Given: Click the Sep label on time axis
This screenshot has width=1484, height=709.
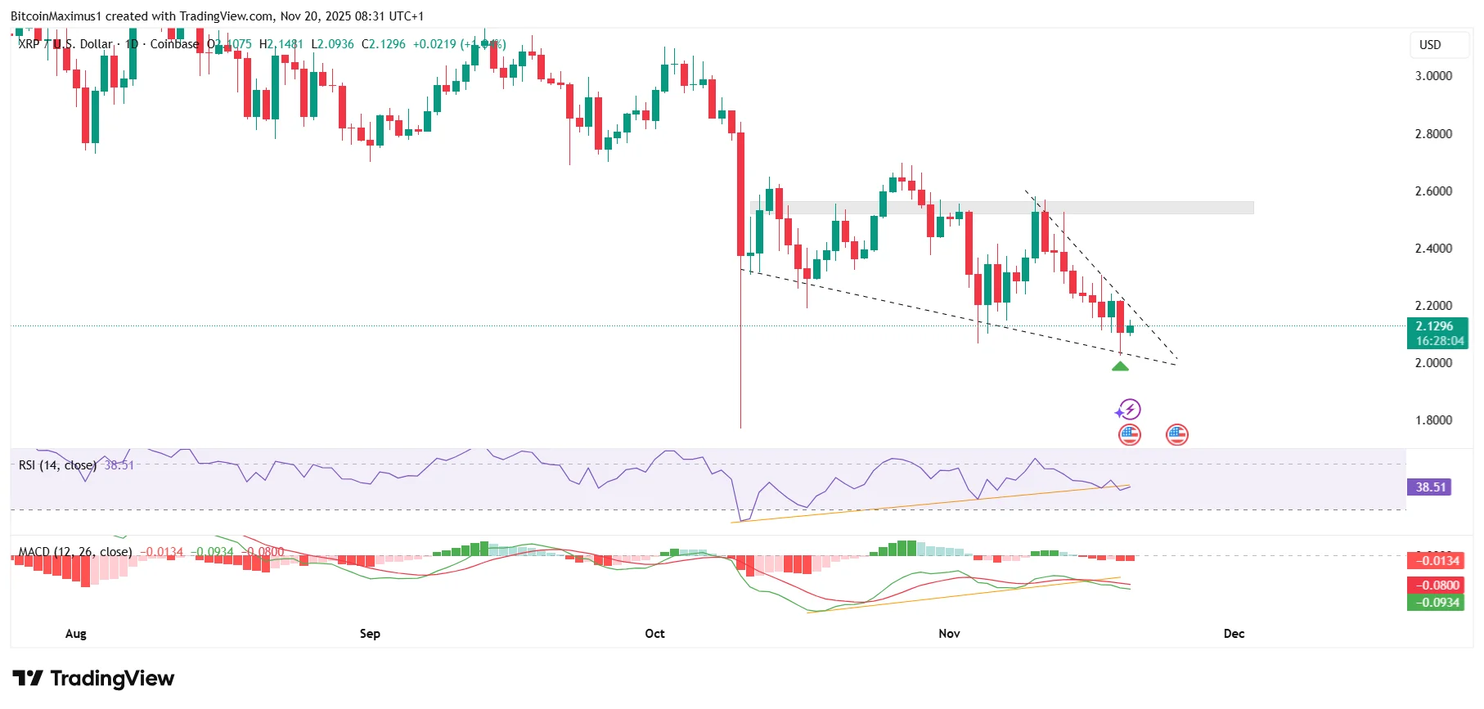Looking at the screenshot, I should click(370, 634).
